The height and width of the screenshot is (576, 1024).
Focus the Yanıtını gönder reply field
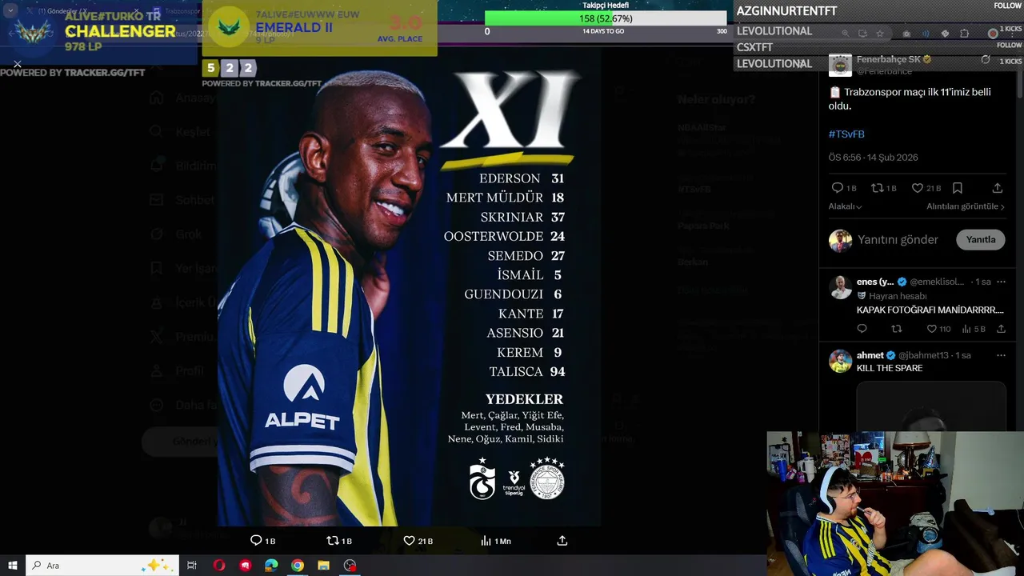(x=898, y=240)
